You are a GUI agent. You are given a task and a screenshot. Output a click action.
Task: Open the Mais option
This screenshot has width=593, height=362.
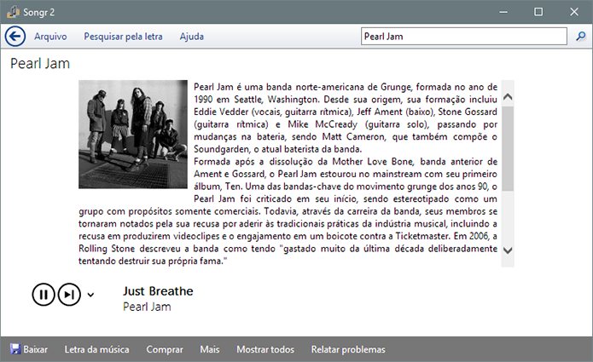click(x=210, y=349)
